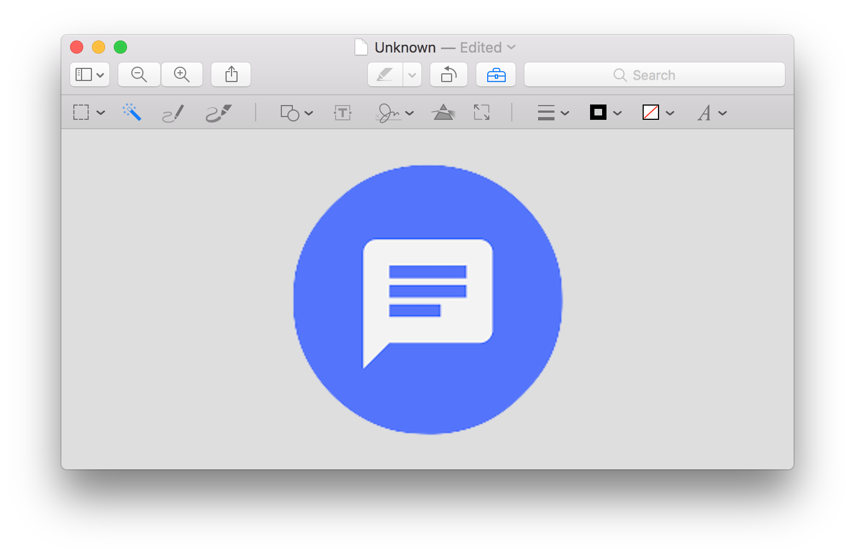Close the Preview window
The image size is (855, 557).
pyautogui.click(x=77, y=47)
